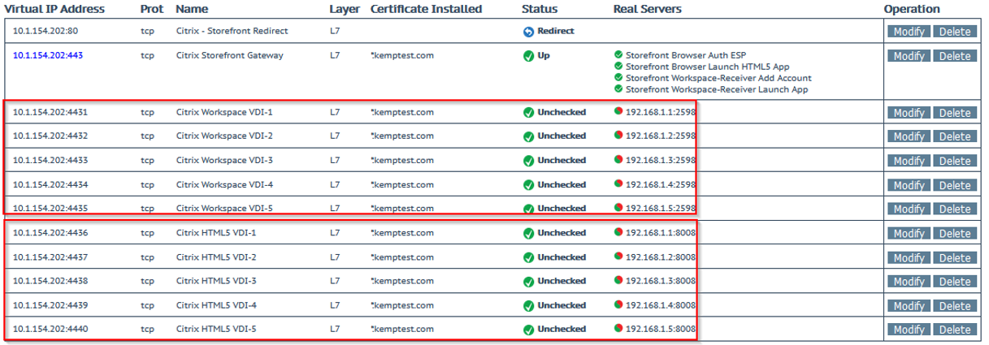Image resolution: width=989 pixels, height=345 pixels.
Task: Click Unchecked status icon for Workspace VDI-3
Action: [x=528, y=161]
